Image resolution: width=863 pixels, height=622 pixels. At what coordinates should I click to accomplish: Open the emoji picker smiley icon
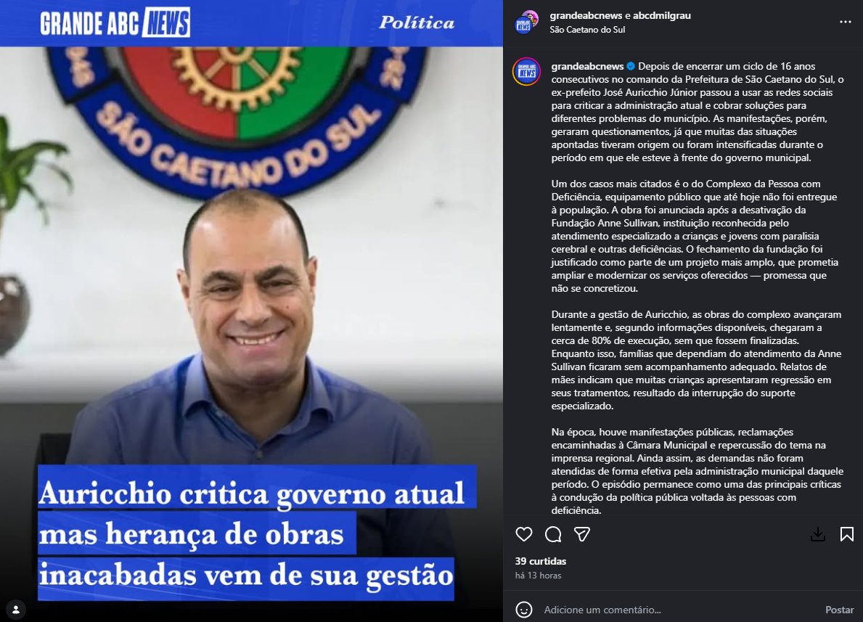[x=523, y=610]
